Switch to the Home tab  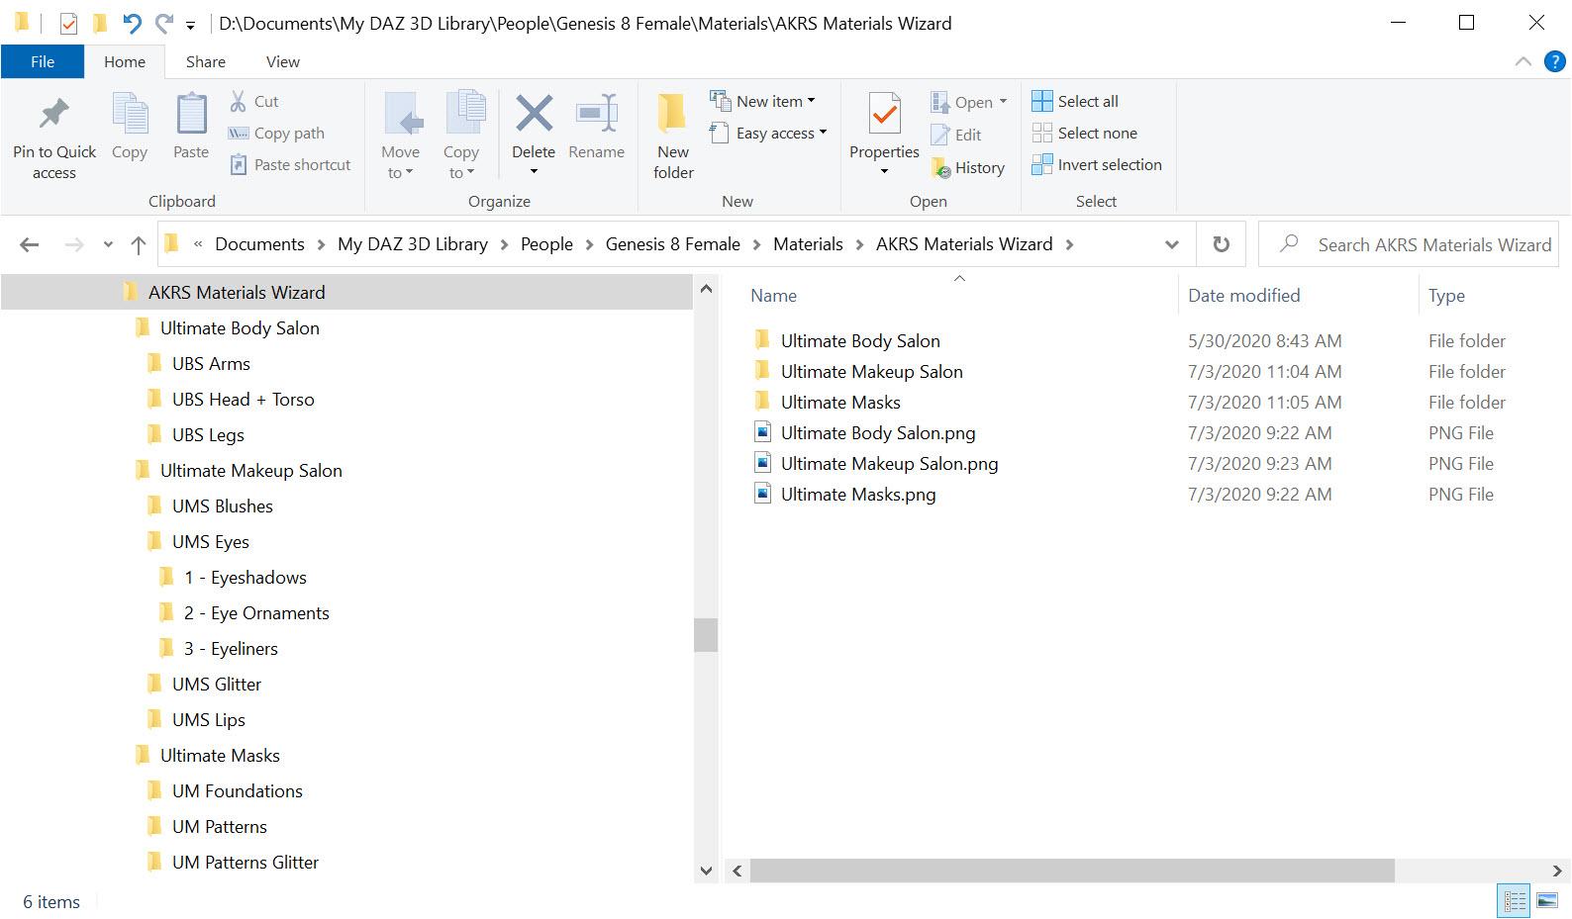click(125, 61)
